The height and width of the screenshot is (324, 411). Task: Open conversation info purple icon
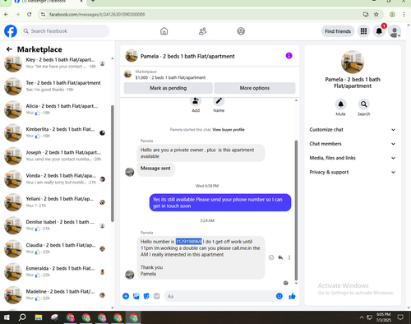289,56
